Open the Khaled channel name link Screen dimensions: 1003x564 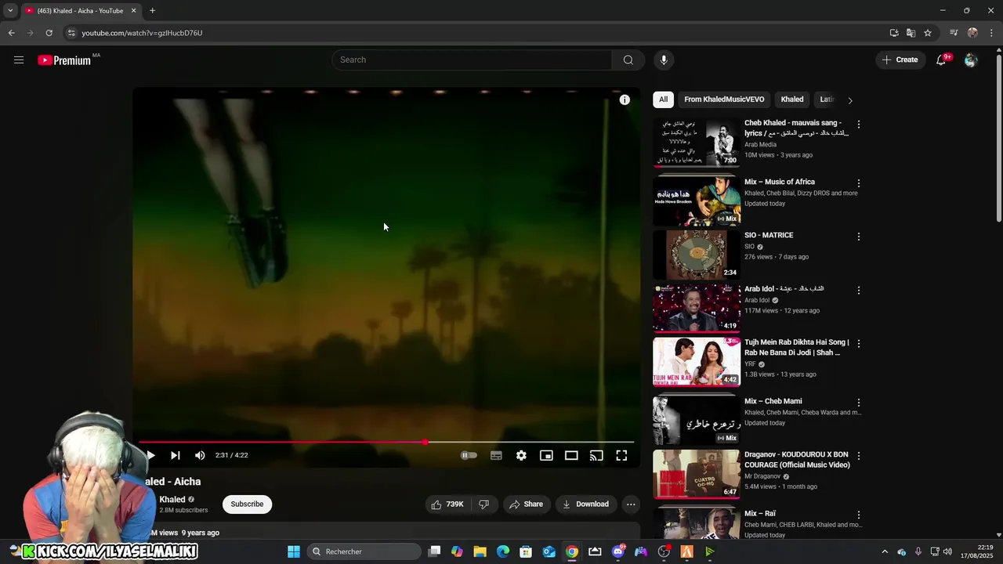point(172,499)
